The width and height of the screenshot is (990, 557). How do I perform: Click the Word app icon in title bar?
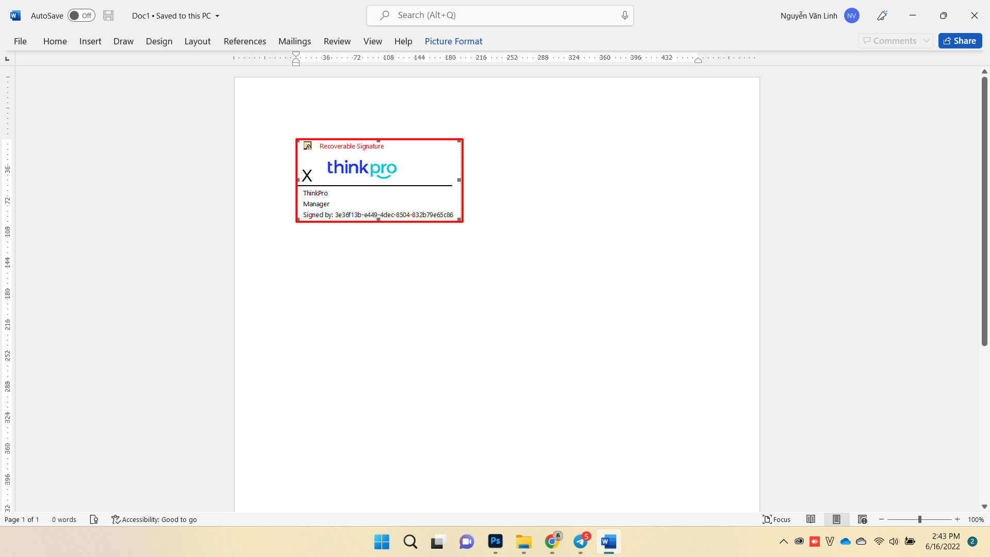click(15, 15)
